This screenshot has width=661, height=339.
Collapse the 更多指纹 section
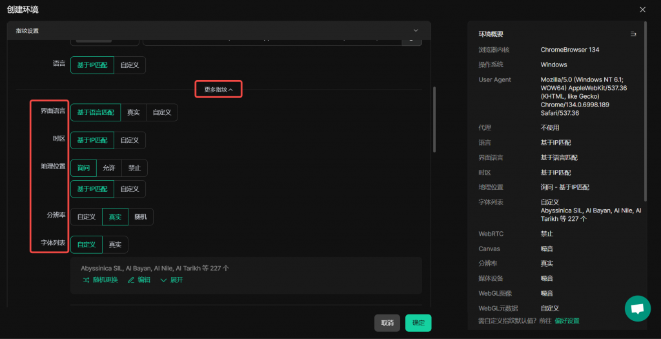click(x=219, y=89)
